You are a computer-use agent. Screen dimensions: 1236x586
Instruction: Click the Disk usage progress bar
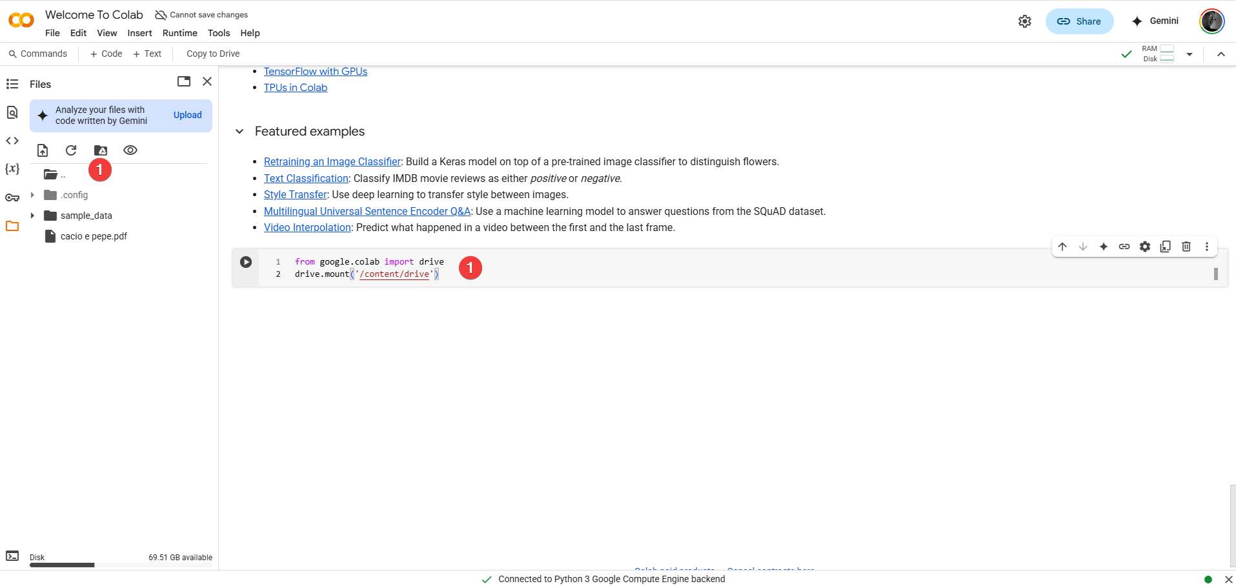pos(121,565)
